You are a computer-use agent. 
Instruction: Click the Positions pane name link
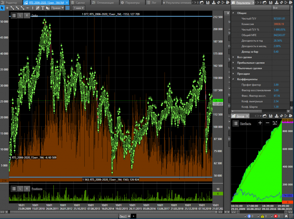37,189
